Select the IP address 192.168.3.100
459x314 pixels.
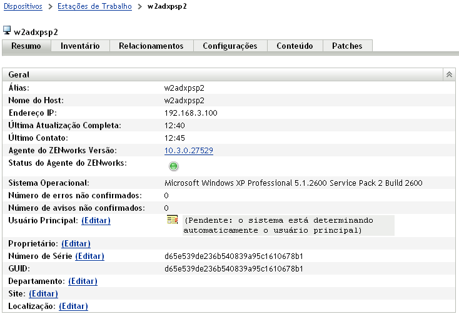(x=191, y=113)
